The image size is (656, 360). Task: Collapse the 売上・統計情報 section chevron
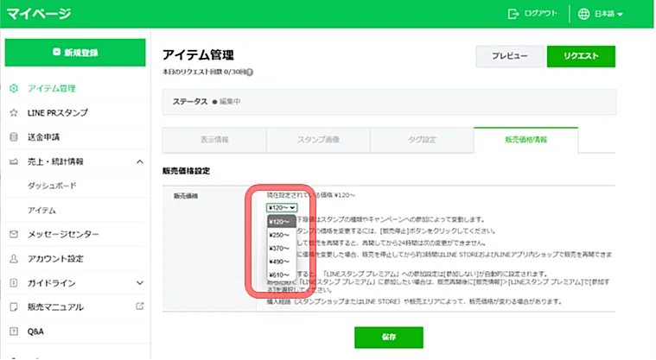click(140, 161)
